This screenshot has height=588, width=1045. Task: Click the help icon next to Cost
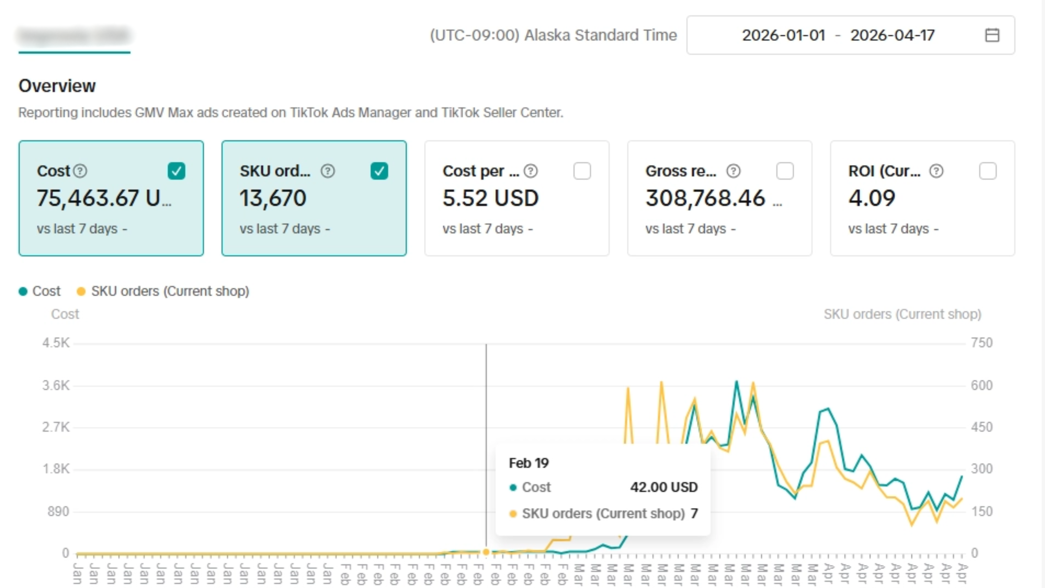[80, 171]
